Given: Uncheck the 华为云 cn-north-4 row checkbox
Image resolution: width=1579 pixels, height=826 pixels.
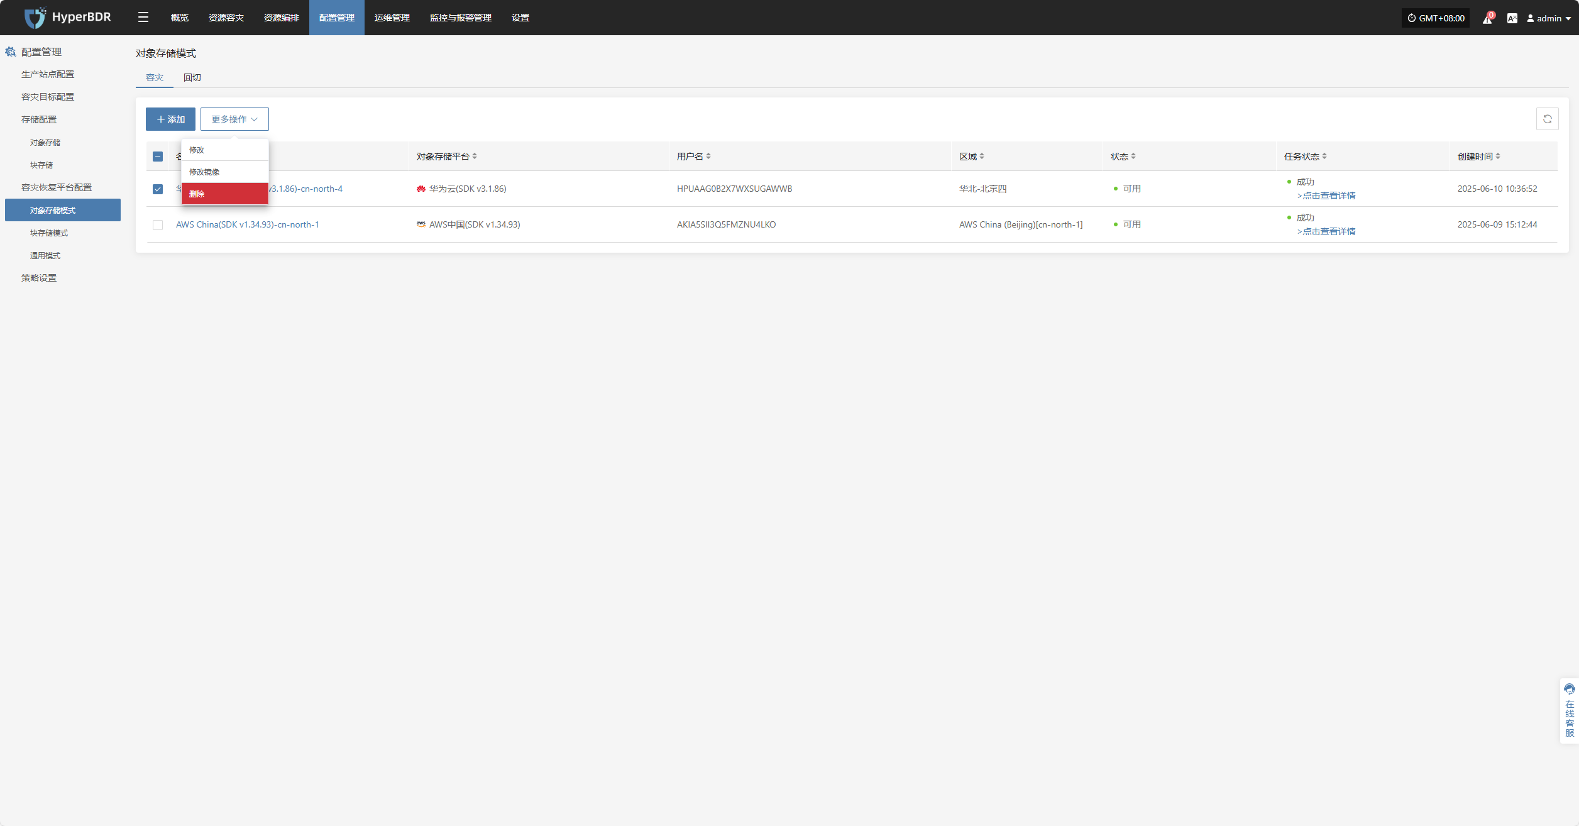Looking at the screenshot, I should (x=158, y=189).
